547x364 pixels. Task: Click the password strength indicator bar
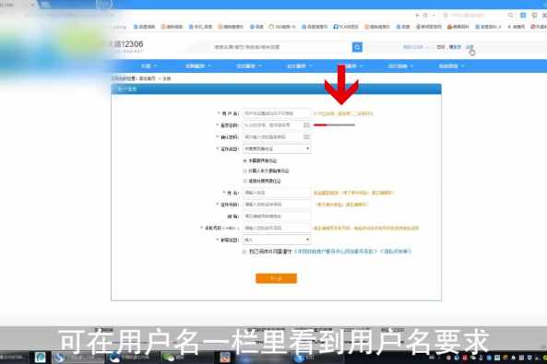tap(334, 124)
